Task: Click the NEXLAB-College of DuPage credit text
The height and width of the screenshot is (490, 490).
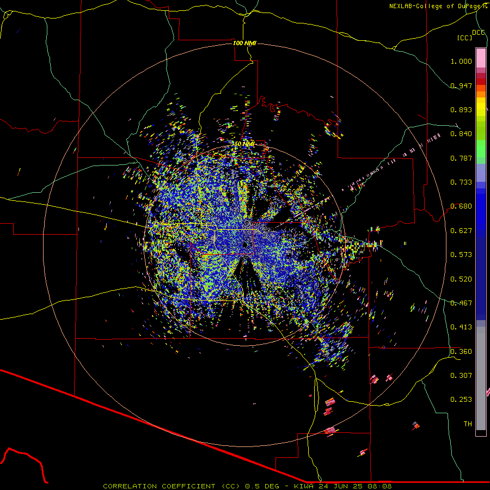Action: point(437,6)
